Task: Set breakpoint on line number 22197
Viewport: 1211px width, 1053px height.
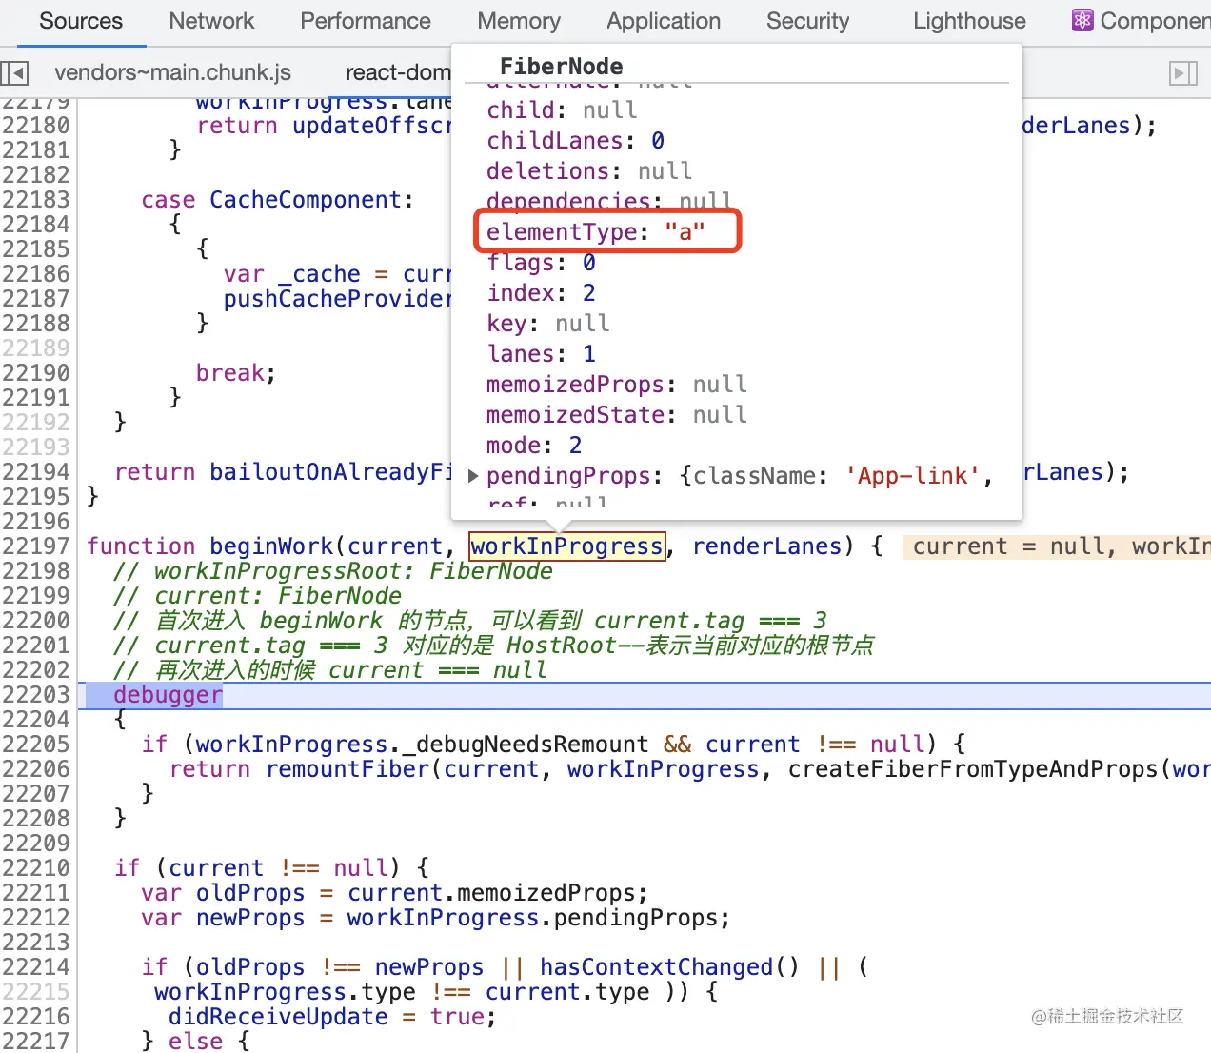Action: click(36, 546)
